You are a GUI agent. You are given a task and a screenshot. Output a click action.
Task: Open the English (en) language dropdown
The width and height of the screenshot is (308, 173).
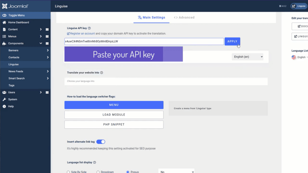pyautogui.click(x=247, y=56)
